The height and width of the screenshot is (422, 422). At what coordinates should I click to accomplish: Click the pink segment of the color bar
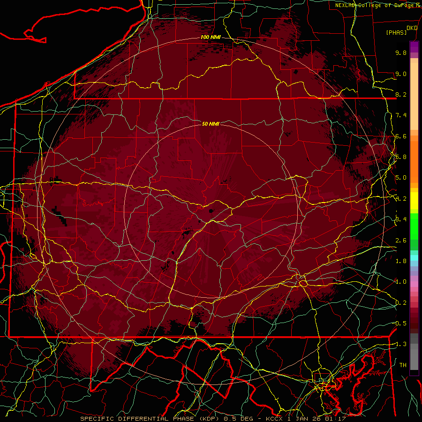(x=414, y=284)
